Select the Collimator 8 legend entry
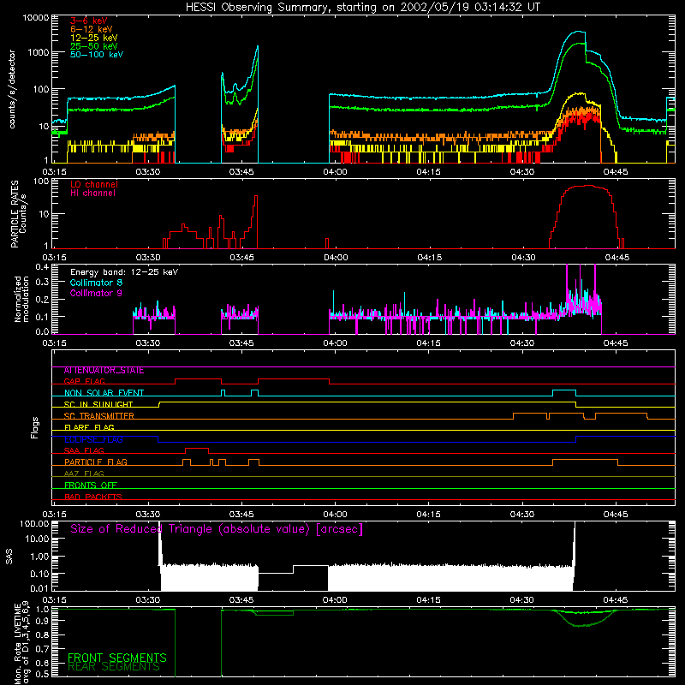Viewport: 685px width, 685px height. pos(96,283)
